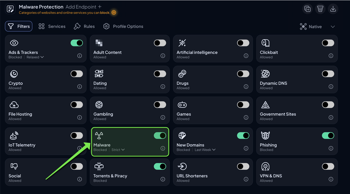The image size is (350, 194).
Task: Click info icon on IoT Telemetry card
Action: (x=80, y=148)
